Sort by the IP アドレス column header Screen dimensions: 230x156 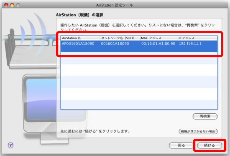(x=197, y=38)
